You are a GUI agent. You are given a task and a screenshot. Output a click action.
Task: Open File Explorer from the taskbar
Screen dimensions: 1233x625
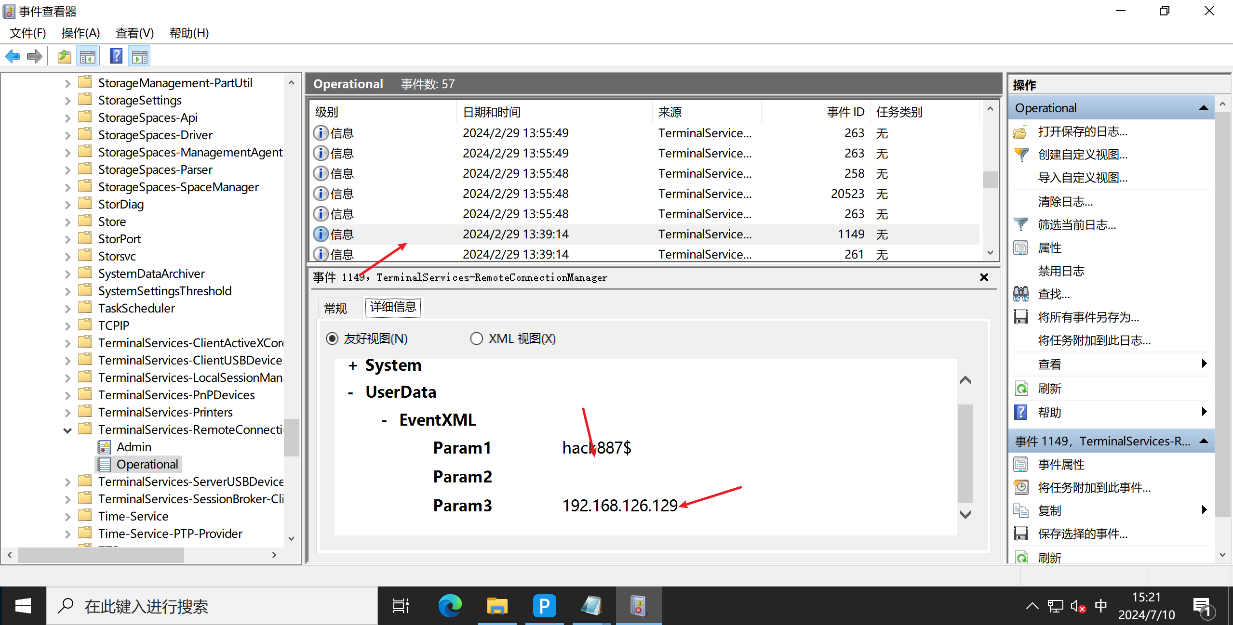pyautogui.click(x=497, y=606)
